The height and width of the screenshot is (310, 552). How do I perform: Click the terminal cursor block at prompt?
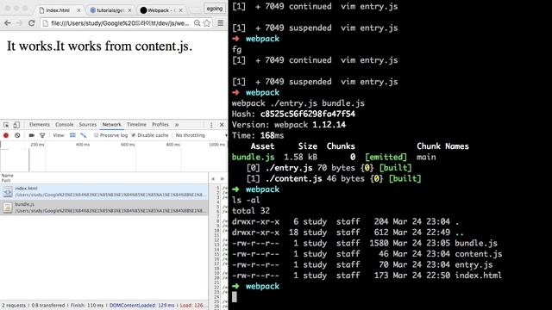click(x=235, y=297)
